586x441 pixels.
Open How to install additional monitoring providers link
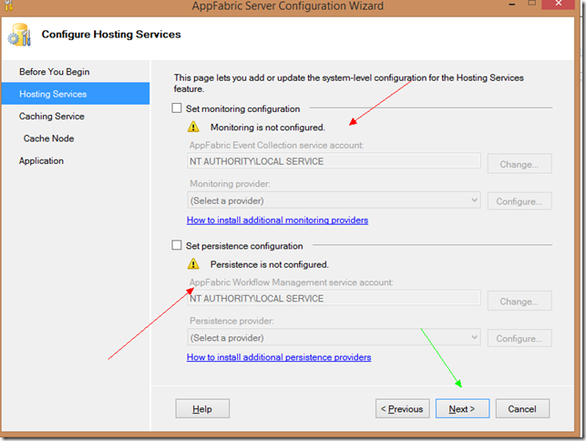[277, 220]
